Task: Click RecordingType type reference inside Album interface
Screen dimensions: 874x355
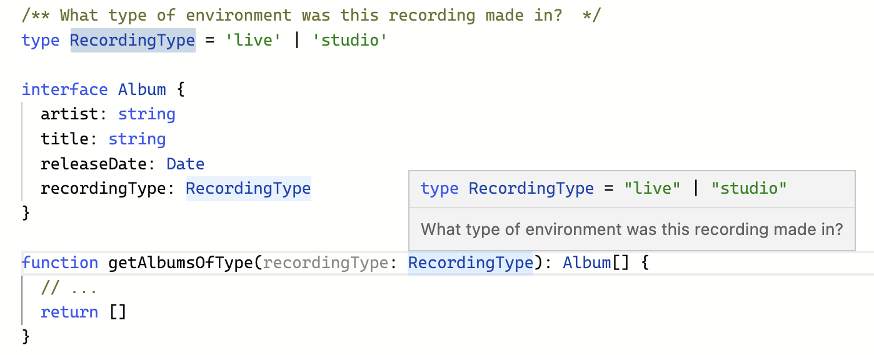Action: pos(248,188)
